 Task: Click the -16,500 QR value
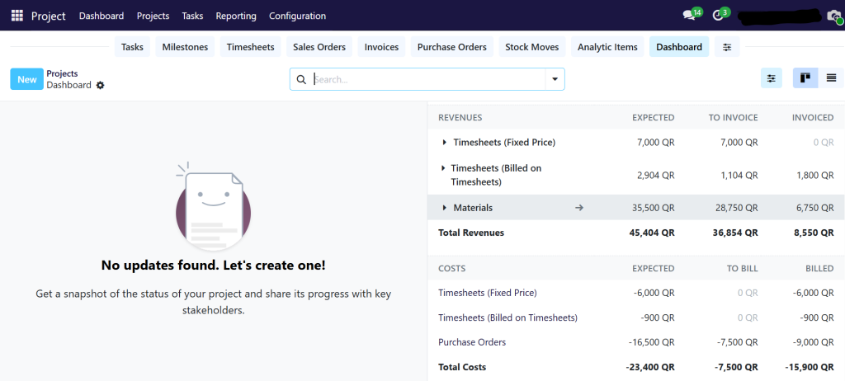click(x=651, y=342)
